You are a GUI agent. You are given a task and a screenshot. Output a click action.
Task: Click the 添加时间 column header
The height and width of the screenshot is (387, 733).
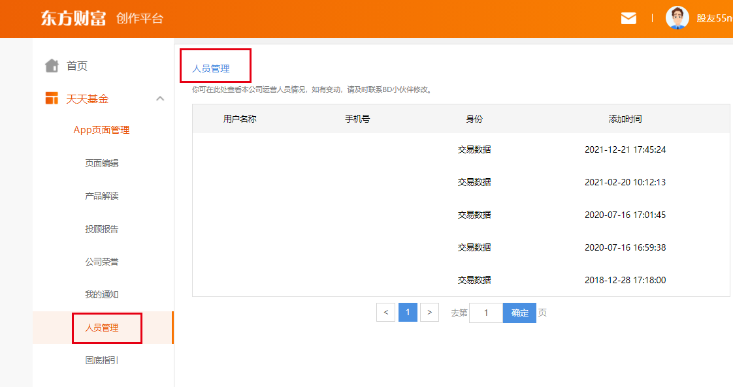pos(625,119)
